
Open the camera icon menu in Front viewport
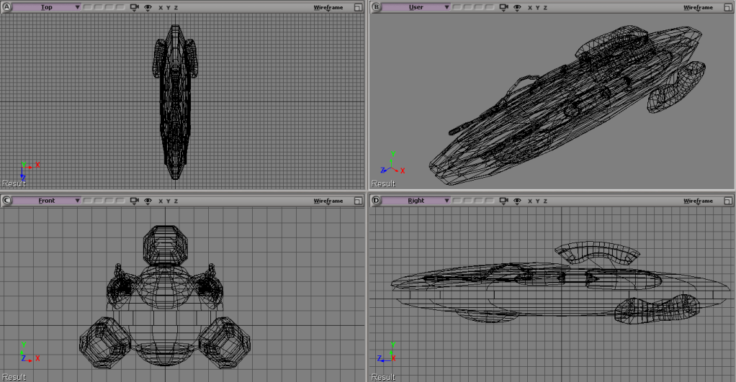click(x=134, y=201)
